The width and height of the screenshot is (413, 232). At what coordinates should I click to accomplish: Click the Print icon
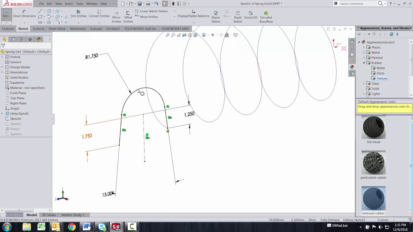click(x=148, y=4)
